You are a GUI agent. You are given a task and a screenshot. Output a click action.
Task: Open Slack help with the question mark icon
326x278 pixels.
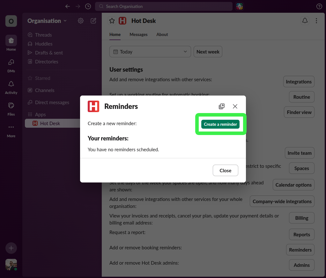[319, 6]
